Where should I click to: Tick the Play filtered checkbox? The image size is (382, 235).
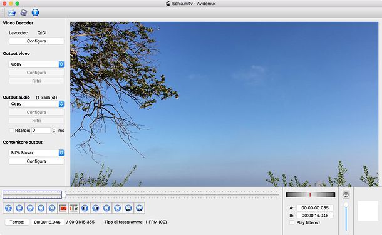pos(292,222)
